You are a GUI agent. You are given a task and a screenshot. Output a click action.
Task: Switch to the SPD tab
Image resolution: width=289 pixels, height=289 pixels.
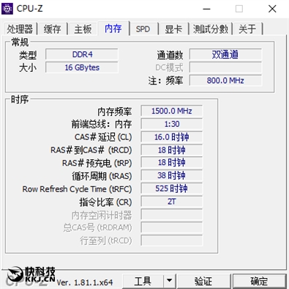pos(143,29)
